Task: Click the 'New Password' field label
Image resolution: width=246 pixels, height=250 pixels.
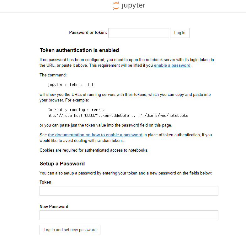Action: click(x=54, y=206)
